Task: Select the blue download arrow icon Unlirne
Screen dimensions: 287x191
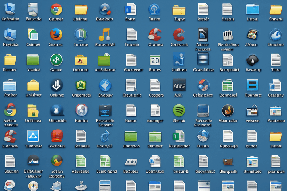Action: point(56,85)
